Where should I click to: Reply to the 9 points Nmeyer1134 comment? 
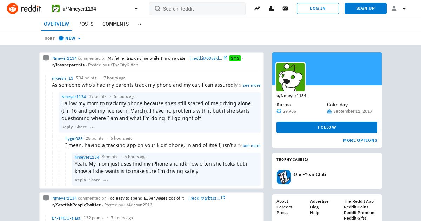(x=80, y=180)
